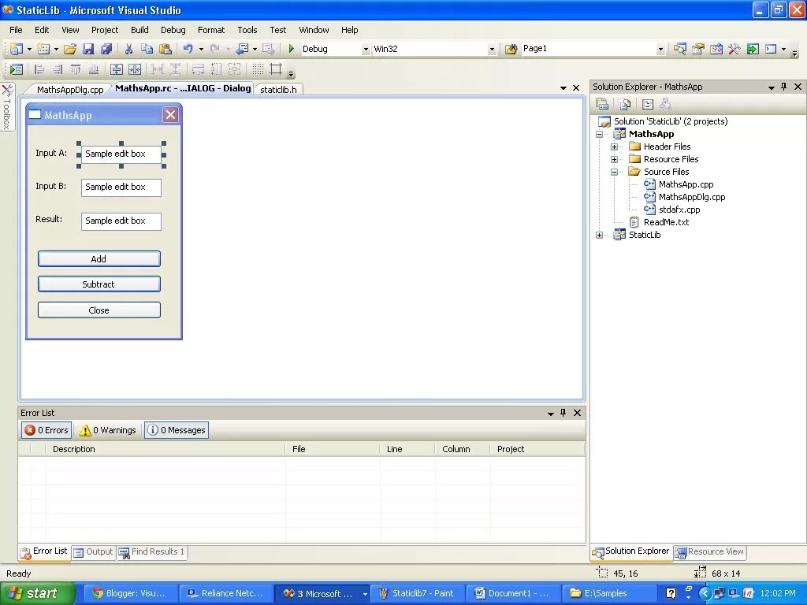Click the Undo arrow icon

[188, 49]
